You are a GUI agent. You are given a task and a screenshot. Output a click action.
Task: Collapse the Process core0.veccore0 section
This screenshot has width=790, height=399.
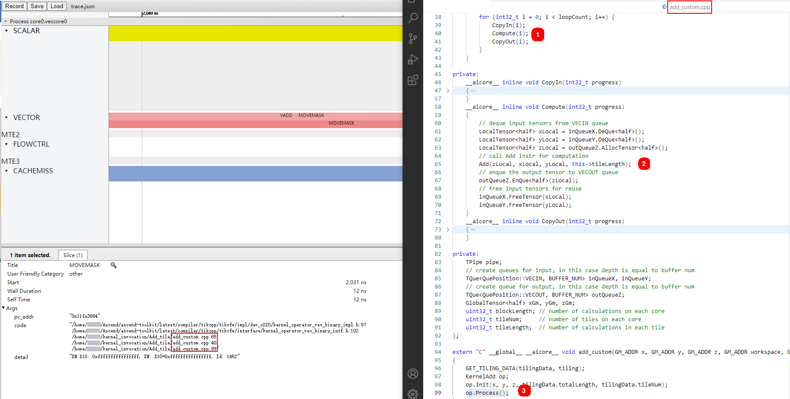[6, 21]
